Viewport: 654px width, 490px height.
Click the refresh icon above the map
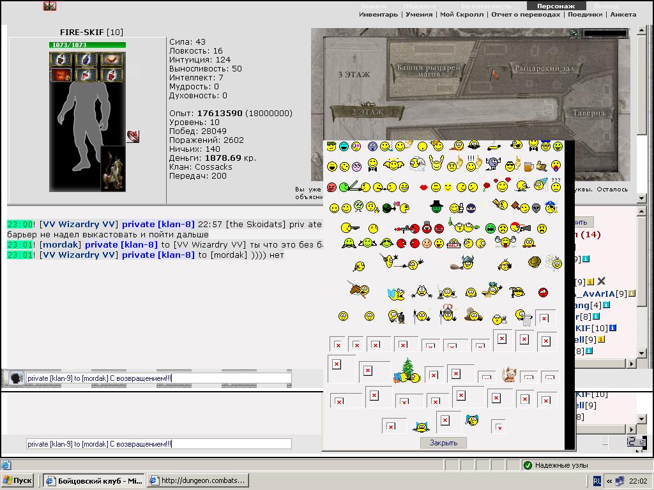[x=575, y=33]
